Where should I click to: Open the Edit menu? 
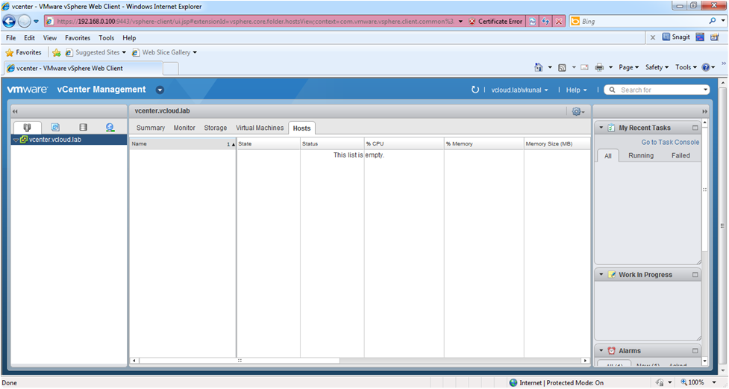point(29,37)
